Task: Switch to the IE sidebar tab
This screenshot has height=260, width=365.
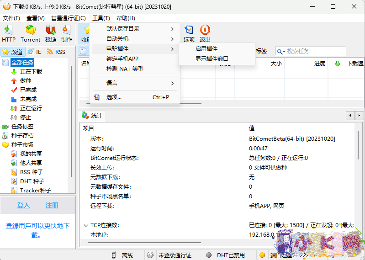Action: pyautogui.click(x=35, y=52)
